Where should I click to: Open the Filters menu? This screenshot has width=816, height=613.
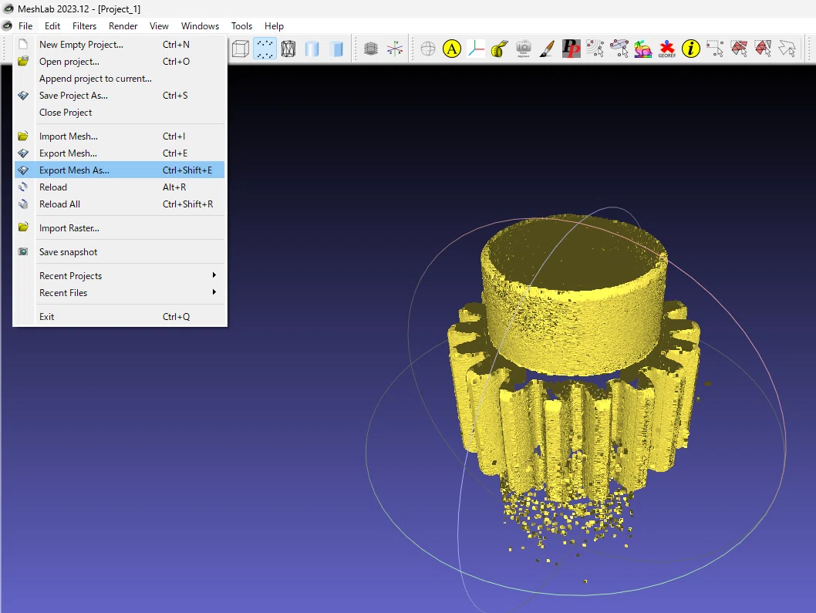click(84, 26)
